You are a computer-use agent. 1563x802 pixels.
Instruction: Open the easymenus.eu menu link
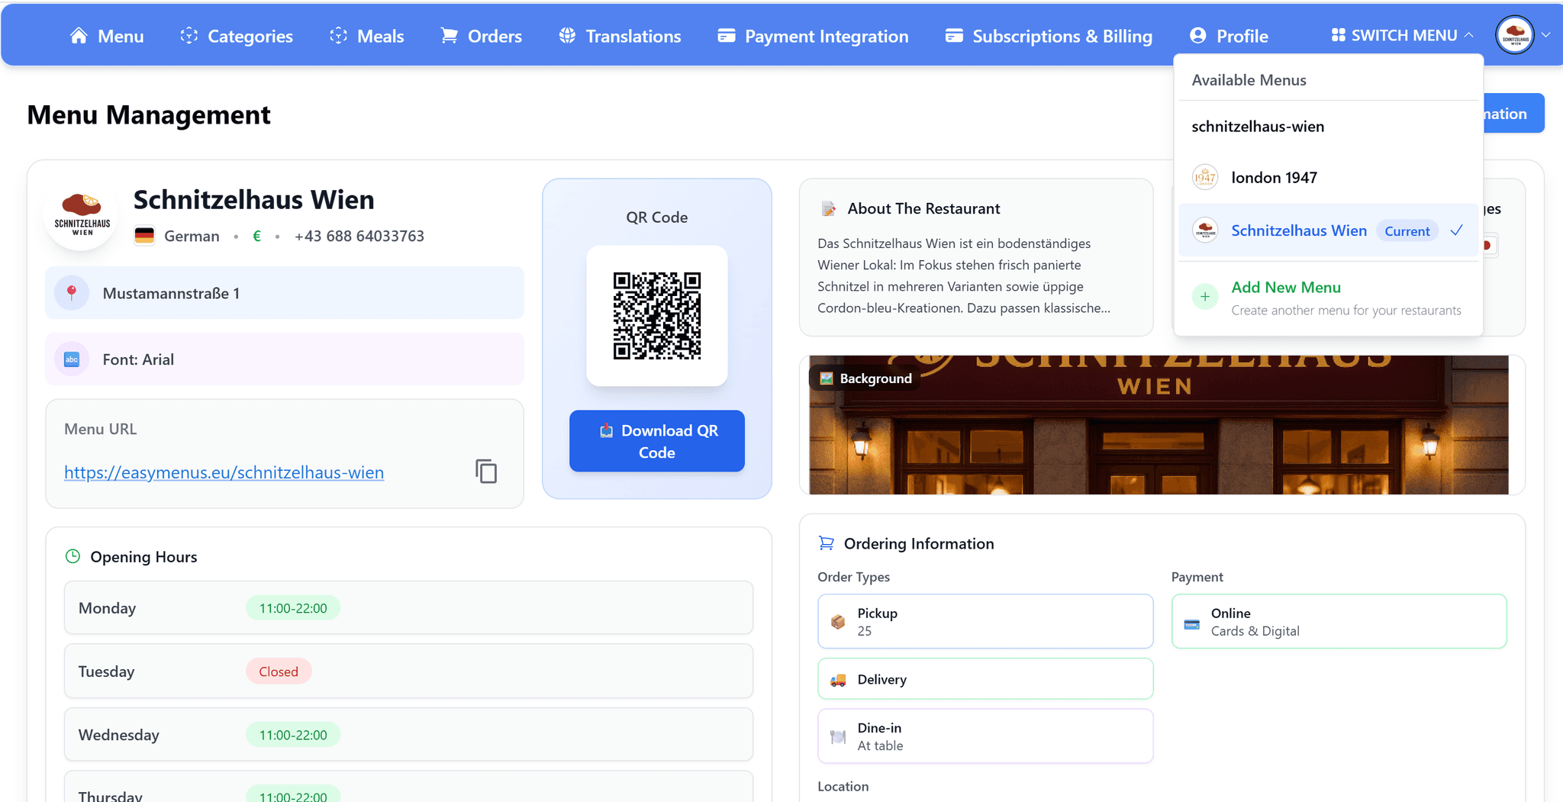224,472
